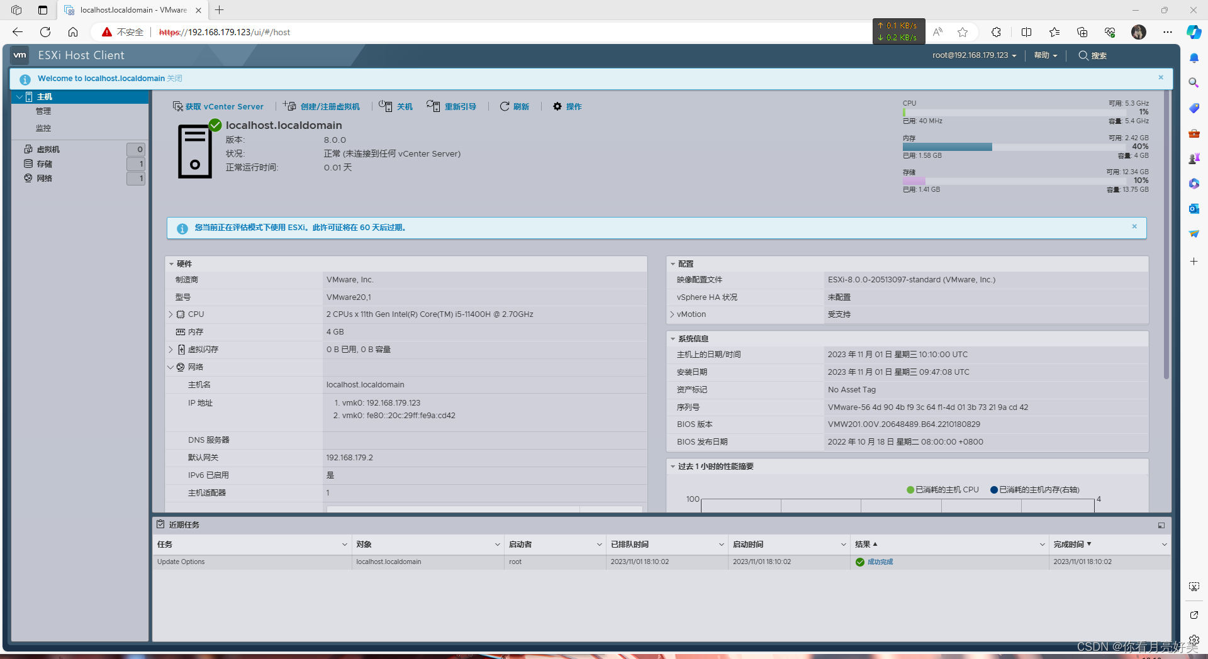1208x659 pixels.
Task: Dismiss the evaluation license notice
Action: pyautogui.click(x=1134, y=226)
